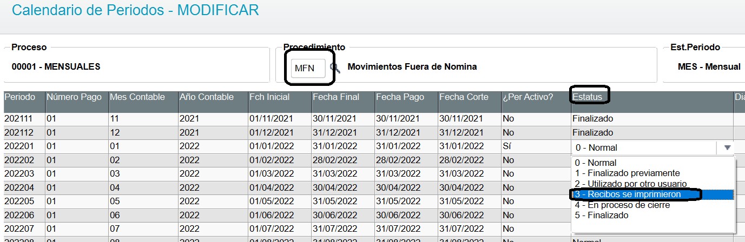The image size is (745, 242).
Task: Click the Mes Contable column header
Action: click(x=143, y=102)
